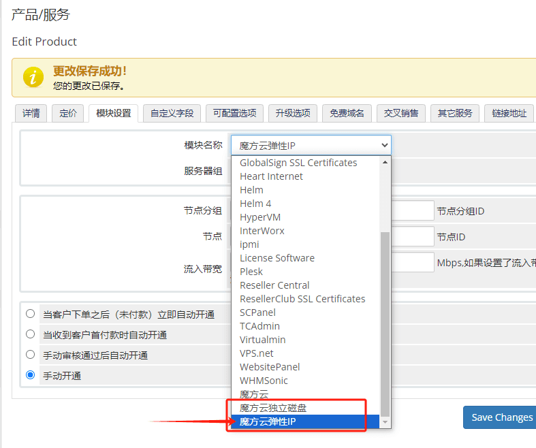The image size is (536, 448).
Task: Open the 交叉销售 tab
Action: [x=401, y=113]
